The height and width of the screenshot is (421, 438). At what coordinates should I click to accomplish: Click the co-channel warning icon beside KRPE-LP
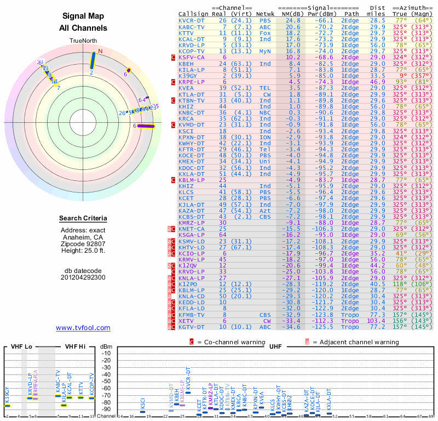(173, 82)
